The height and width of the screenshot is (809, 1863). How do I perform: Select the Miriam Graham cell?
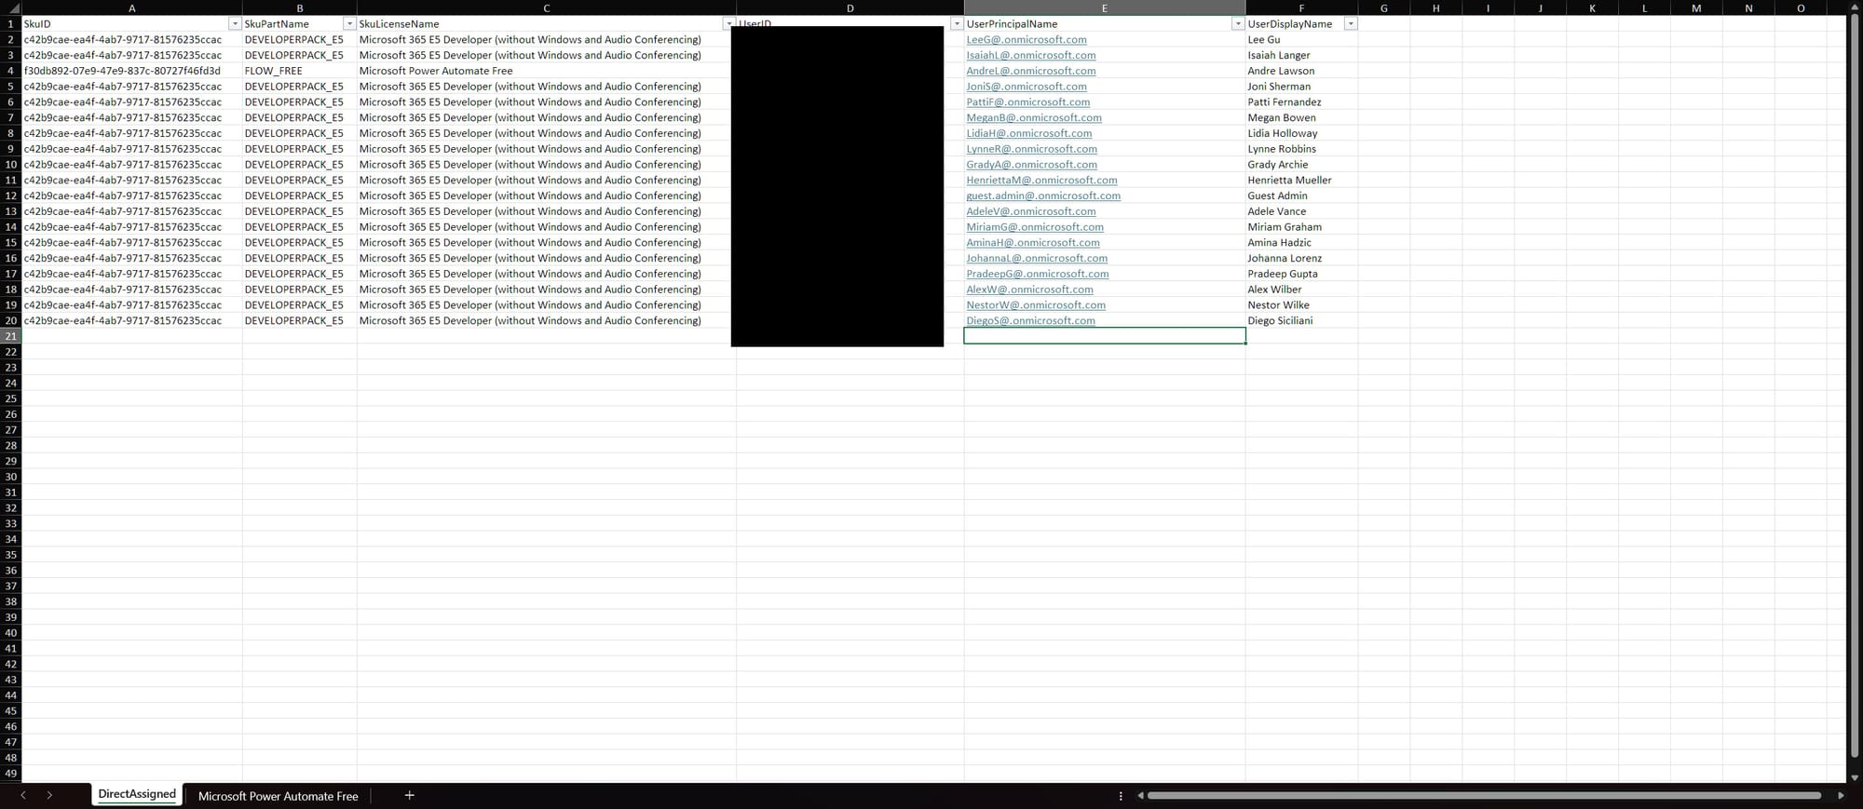(1301, 227)
